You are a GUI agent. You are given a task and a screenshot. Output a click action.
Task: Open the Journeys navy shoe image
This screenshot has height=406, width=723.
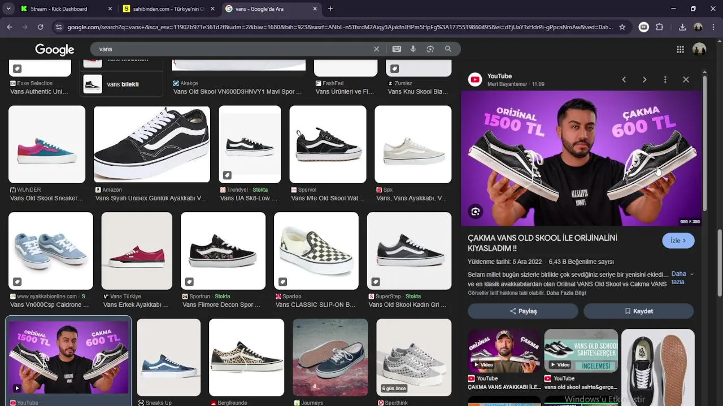pyautogui.click(x=330, y=358)
